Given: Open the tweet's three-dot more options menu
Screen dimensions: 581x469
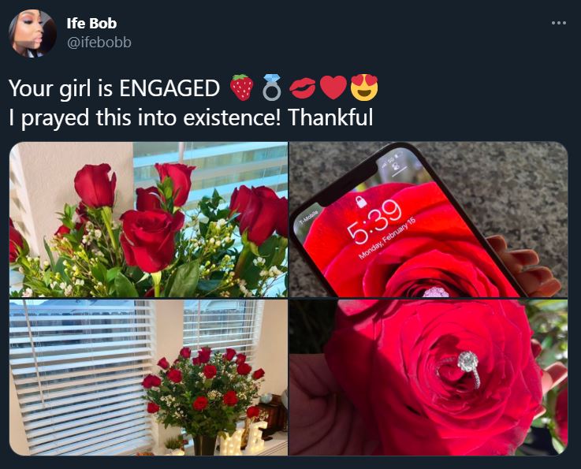Looking at the screenshot, I should pos(558,23).
